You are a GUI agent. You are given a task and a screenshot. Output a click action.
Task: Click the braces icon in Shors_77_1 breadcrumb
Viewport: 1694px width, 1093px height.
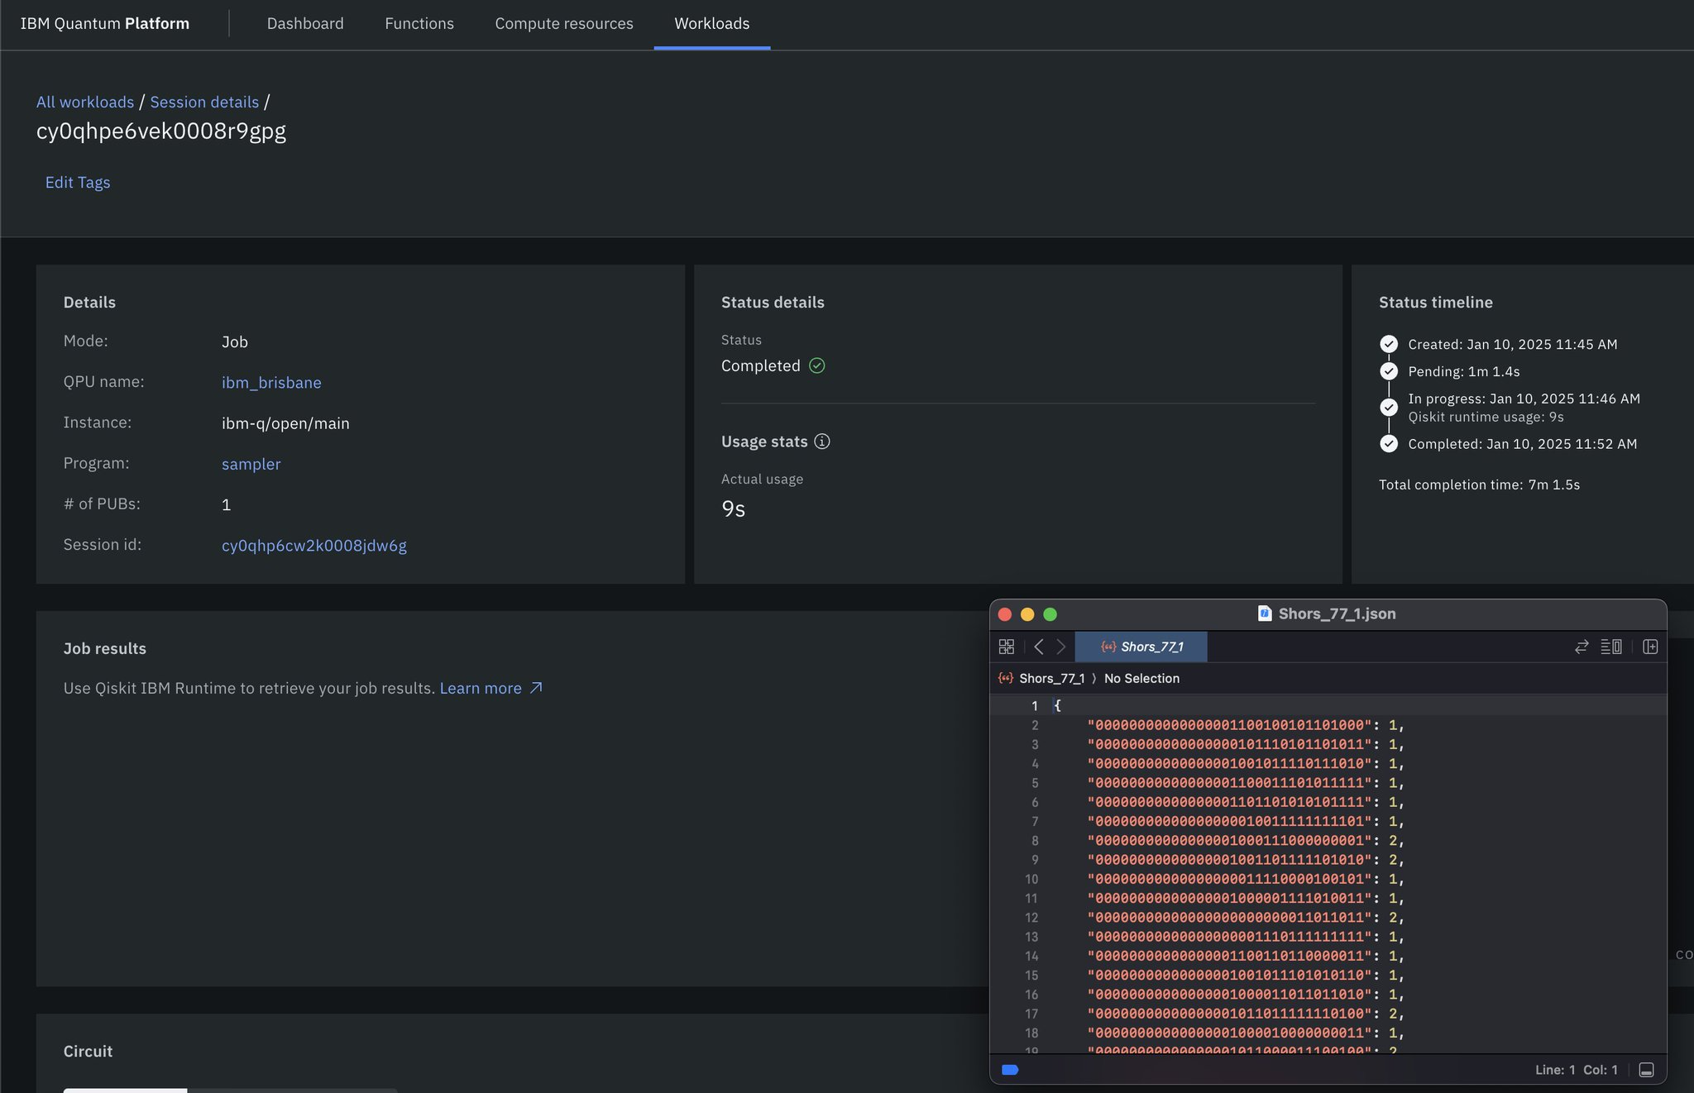(1006, 678)
